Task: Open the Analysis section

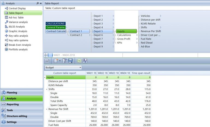Action: [x=22, y=98]
